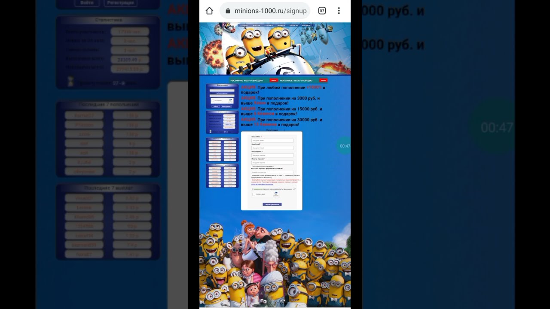Open the НОВОСТИ navigation item
Viewport: 550px width, 309px height.
point(256,25)
